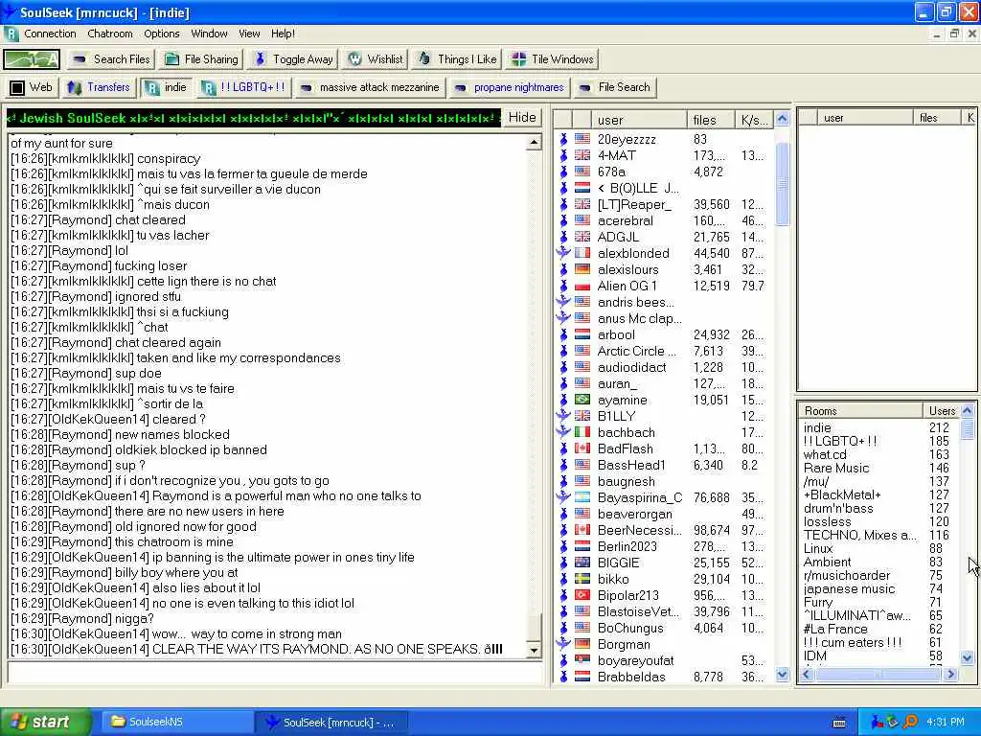Click the flag icon beside 4-MAT
Viewport: 981px width, 736px height.
(582, 155)
